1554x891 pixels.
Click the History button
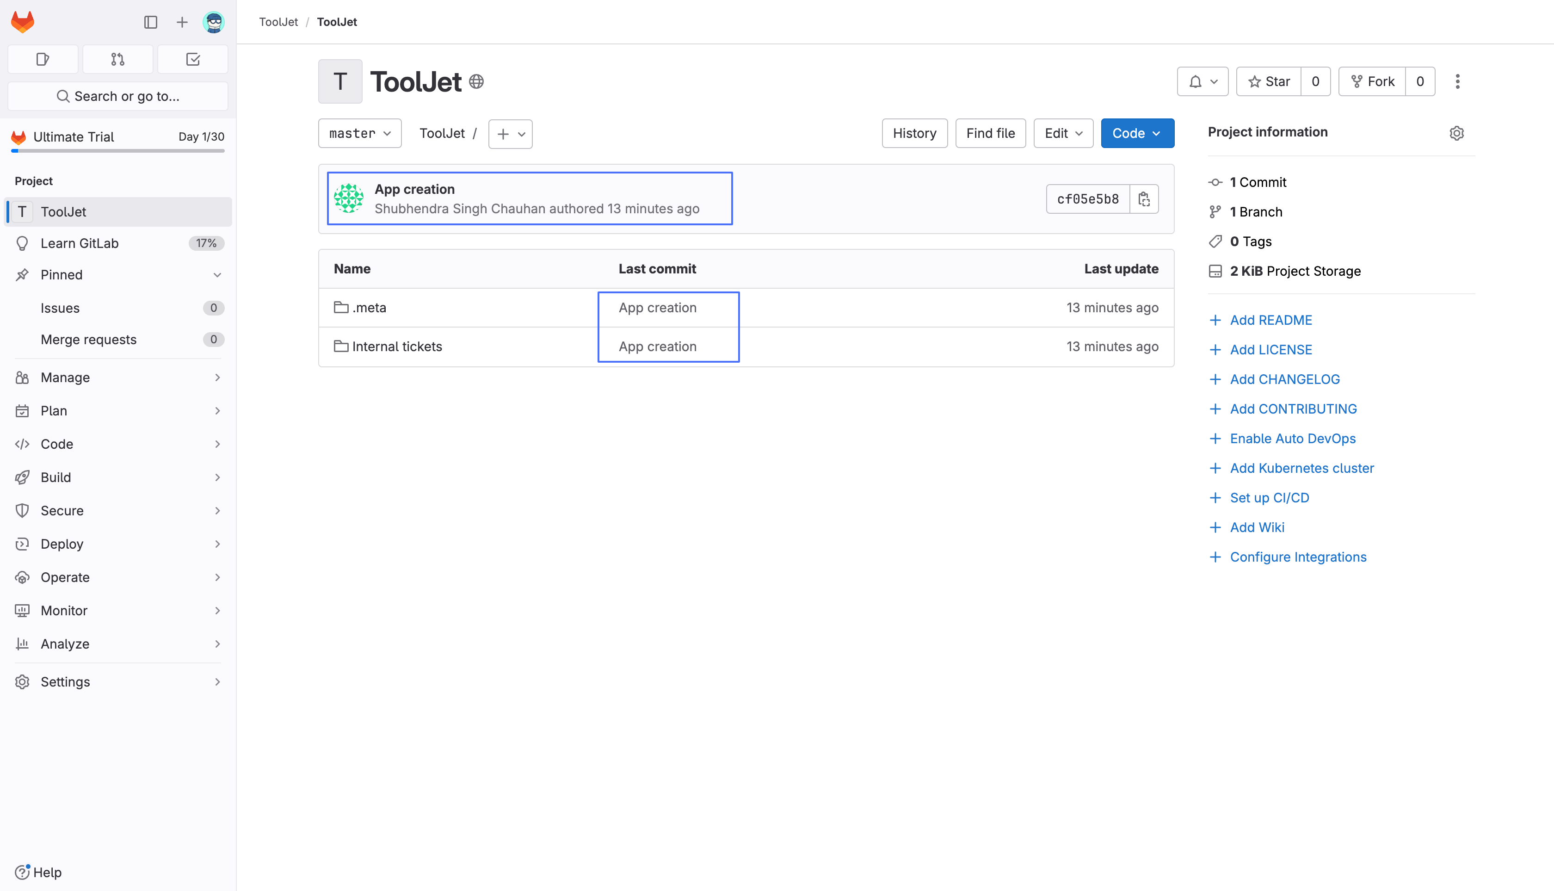pos(914,133)
